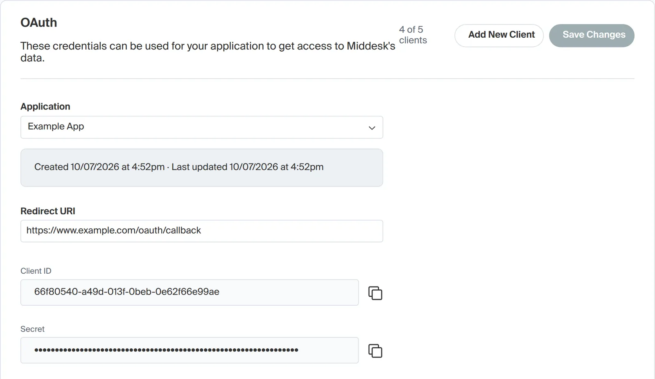Copy the Secret value

tap(375, 351)
